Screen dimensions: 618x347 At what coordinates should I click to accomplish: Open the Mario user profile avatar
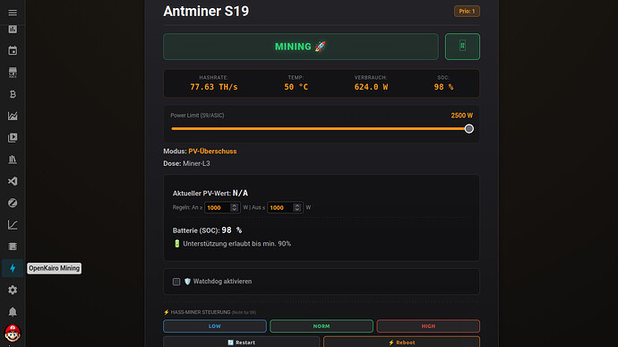[13, 334]
